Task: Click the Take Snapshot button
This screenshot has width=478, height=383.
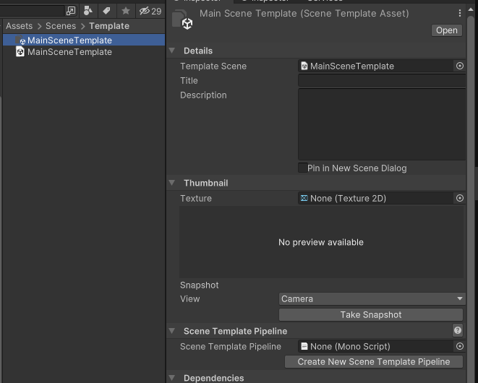Action: click(x=371, y=315)
